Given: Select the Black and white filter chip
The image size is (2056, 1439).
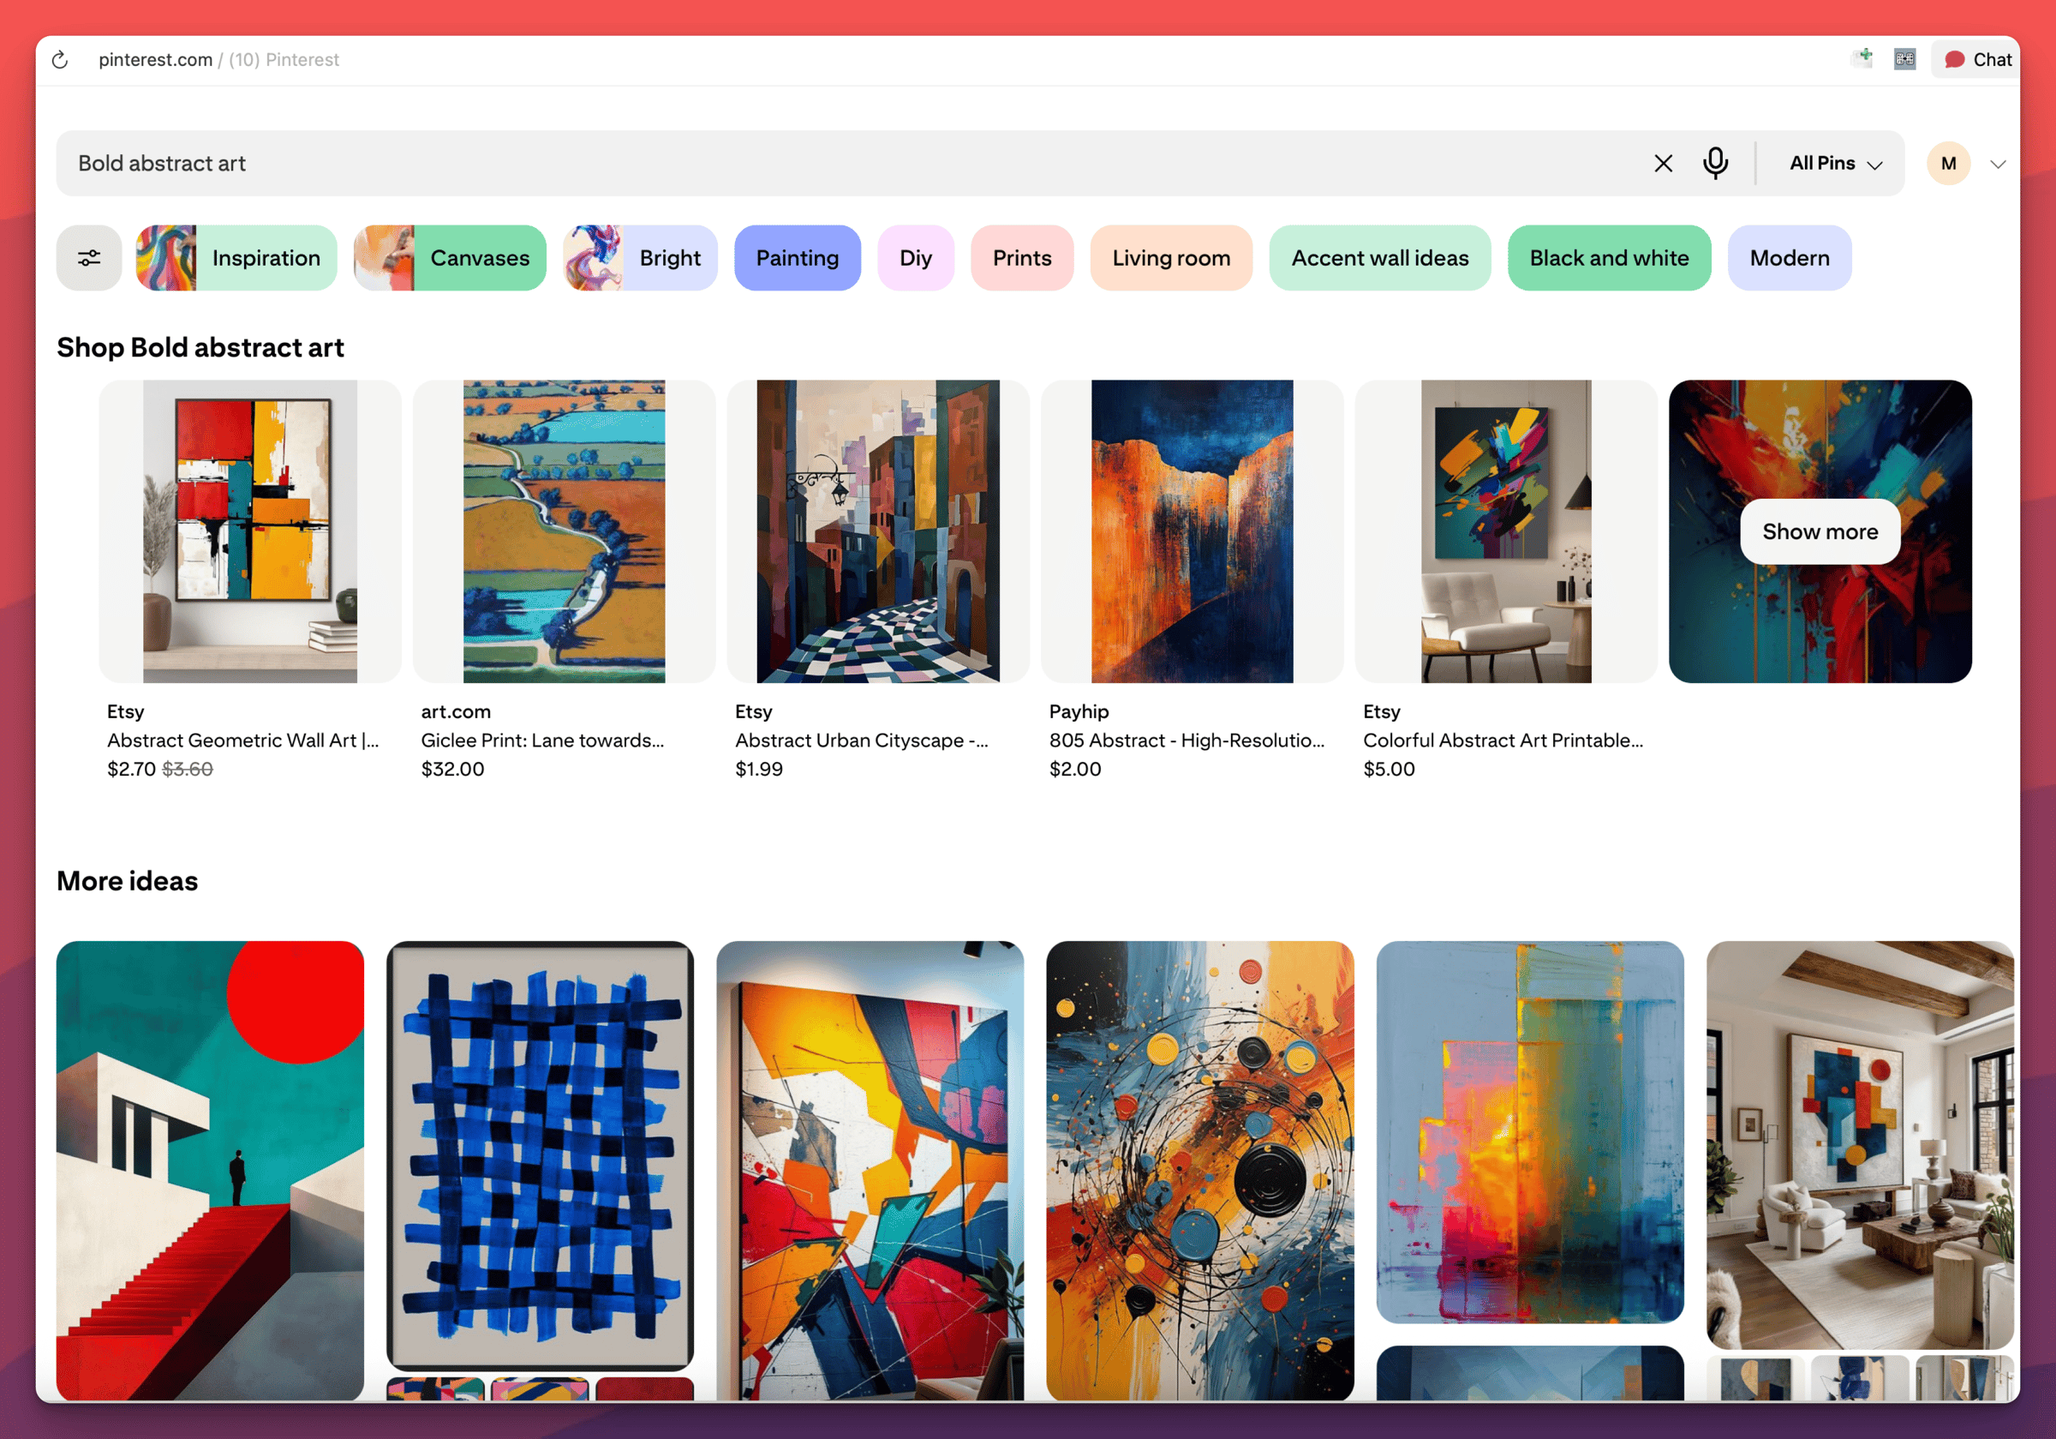Looking at the screenshot, I should point(1608,258).
